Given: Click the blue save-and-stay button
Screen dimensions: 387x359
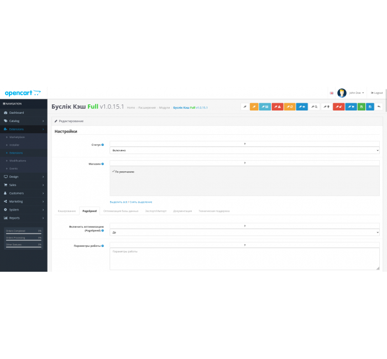Looking at the screenshot, I should click(x=370, y=107).
